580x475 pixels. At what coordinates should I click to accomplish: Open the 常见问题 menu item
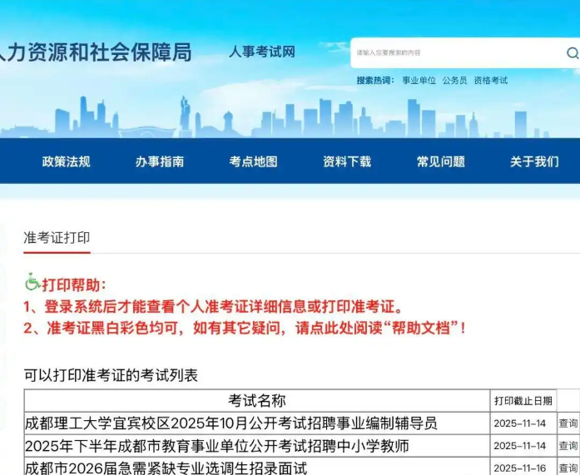point(441,161)
